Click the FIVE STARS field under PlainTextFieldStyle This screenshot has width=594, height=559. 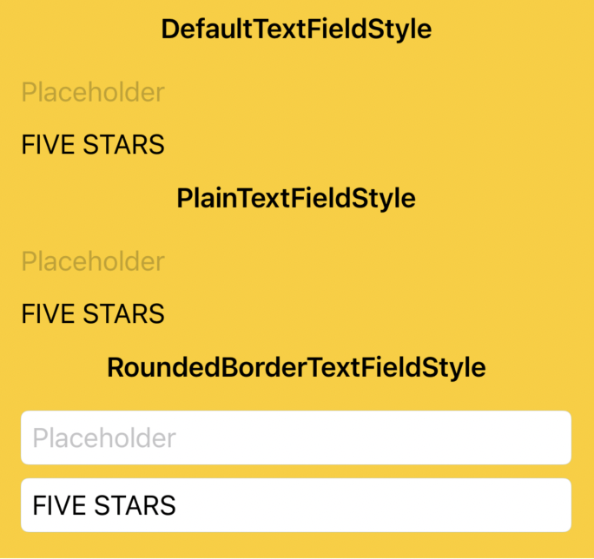coord(296,314)
